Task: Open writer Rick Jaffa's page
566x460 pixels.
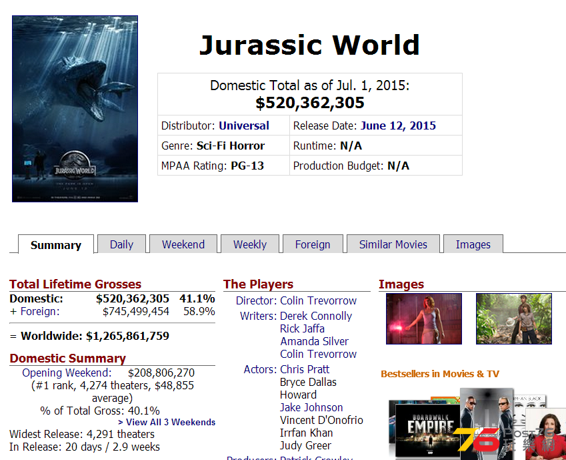Action: 302,328
